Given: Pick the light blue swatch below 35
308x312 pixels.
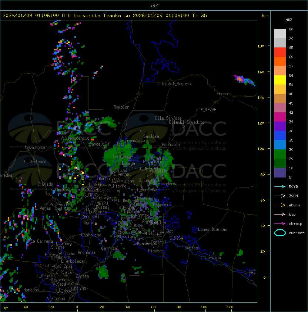Looking at the screenshot, I should [x=280, y=145].
